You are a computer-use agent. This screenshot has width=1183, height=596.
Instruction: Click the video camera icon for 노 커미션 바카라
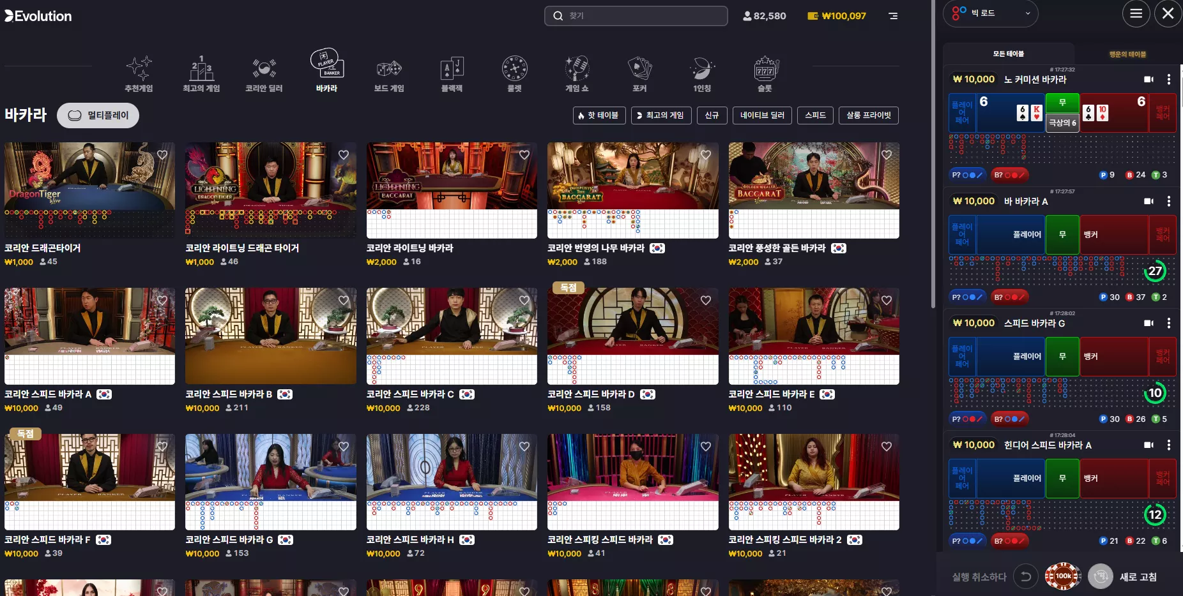1149,79
